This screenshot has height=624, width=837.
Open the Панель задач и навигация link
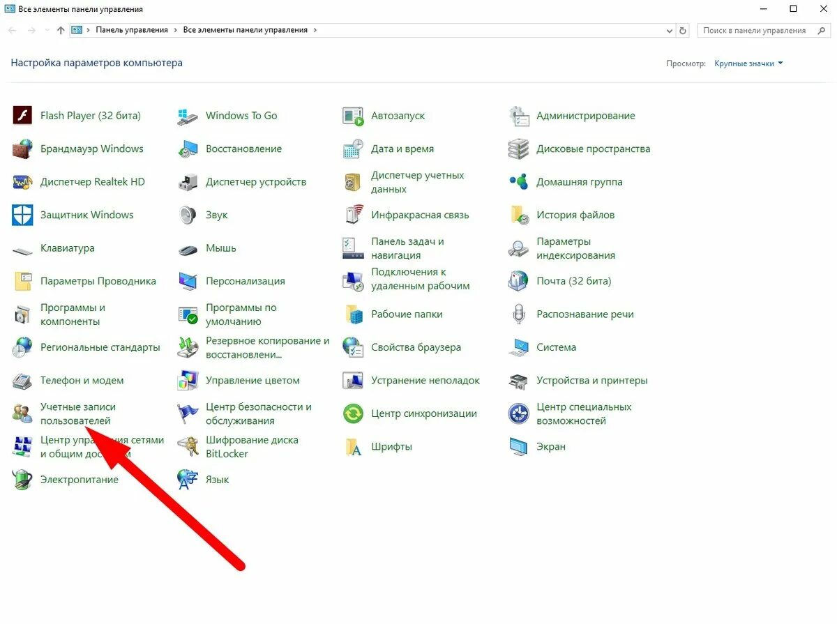pos(407,248)
